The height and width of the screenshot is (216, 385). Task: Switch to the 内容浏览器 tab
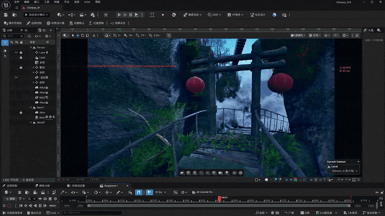pyautogui.click(x=76, y=186)
